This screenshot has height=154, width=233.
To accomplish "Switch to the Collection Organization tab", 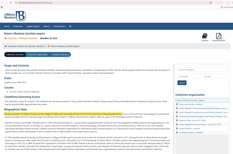I will pyautogui.click(x=38, y=55).
